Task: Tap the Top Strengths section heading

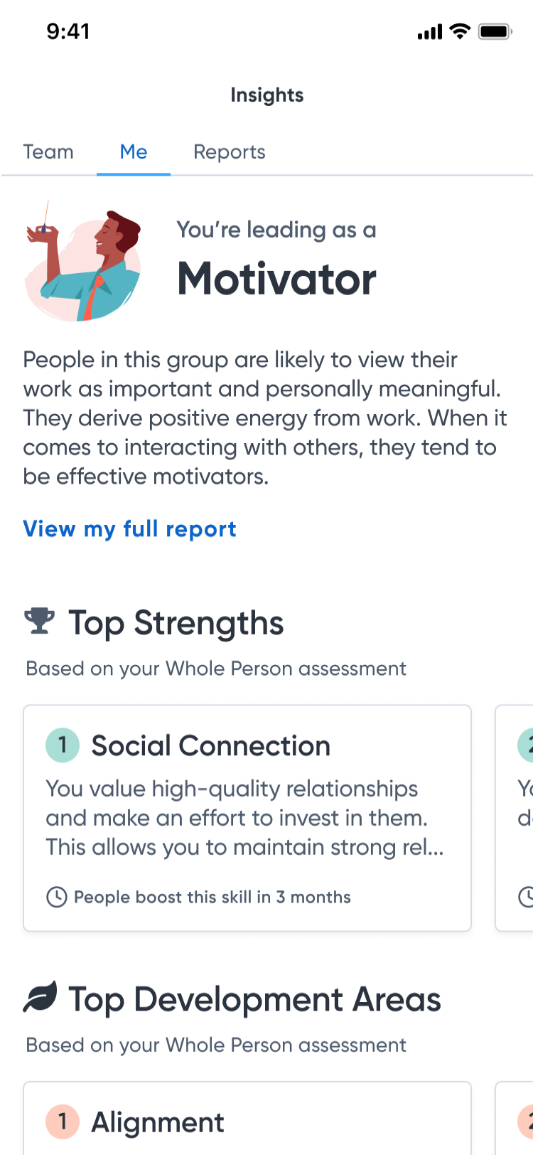Action: [x=176, y=623]
